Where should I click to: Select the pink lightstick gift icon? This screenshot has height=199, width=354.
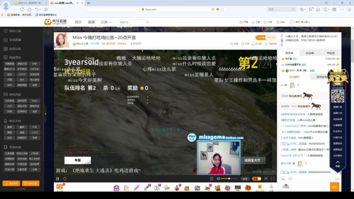point(136,188)
